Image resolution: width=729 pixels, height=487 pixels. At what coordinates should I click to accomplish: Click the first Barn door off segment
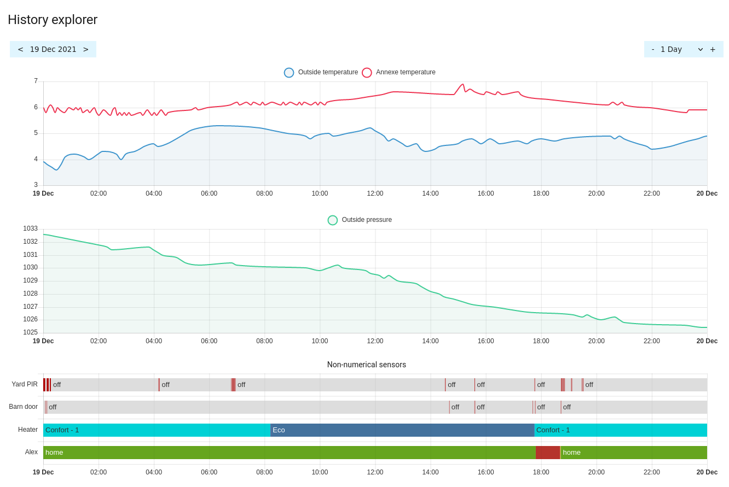coord(246,407)
